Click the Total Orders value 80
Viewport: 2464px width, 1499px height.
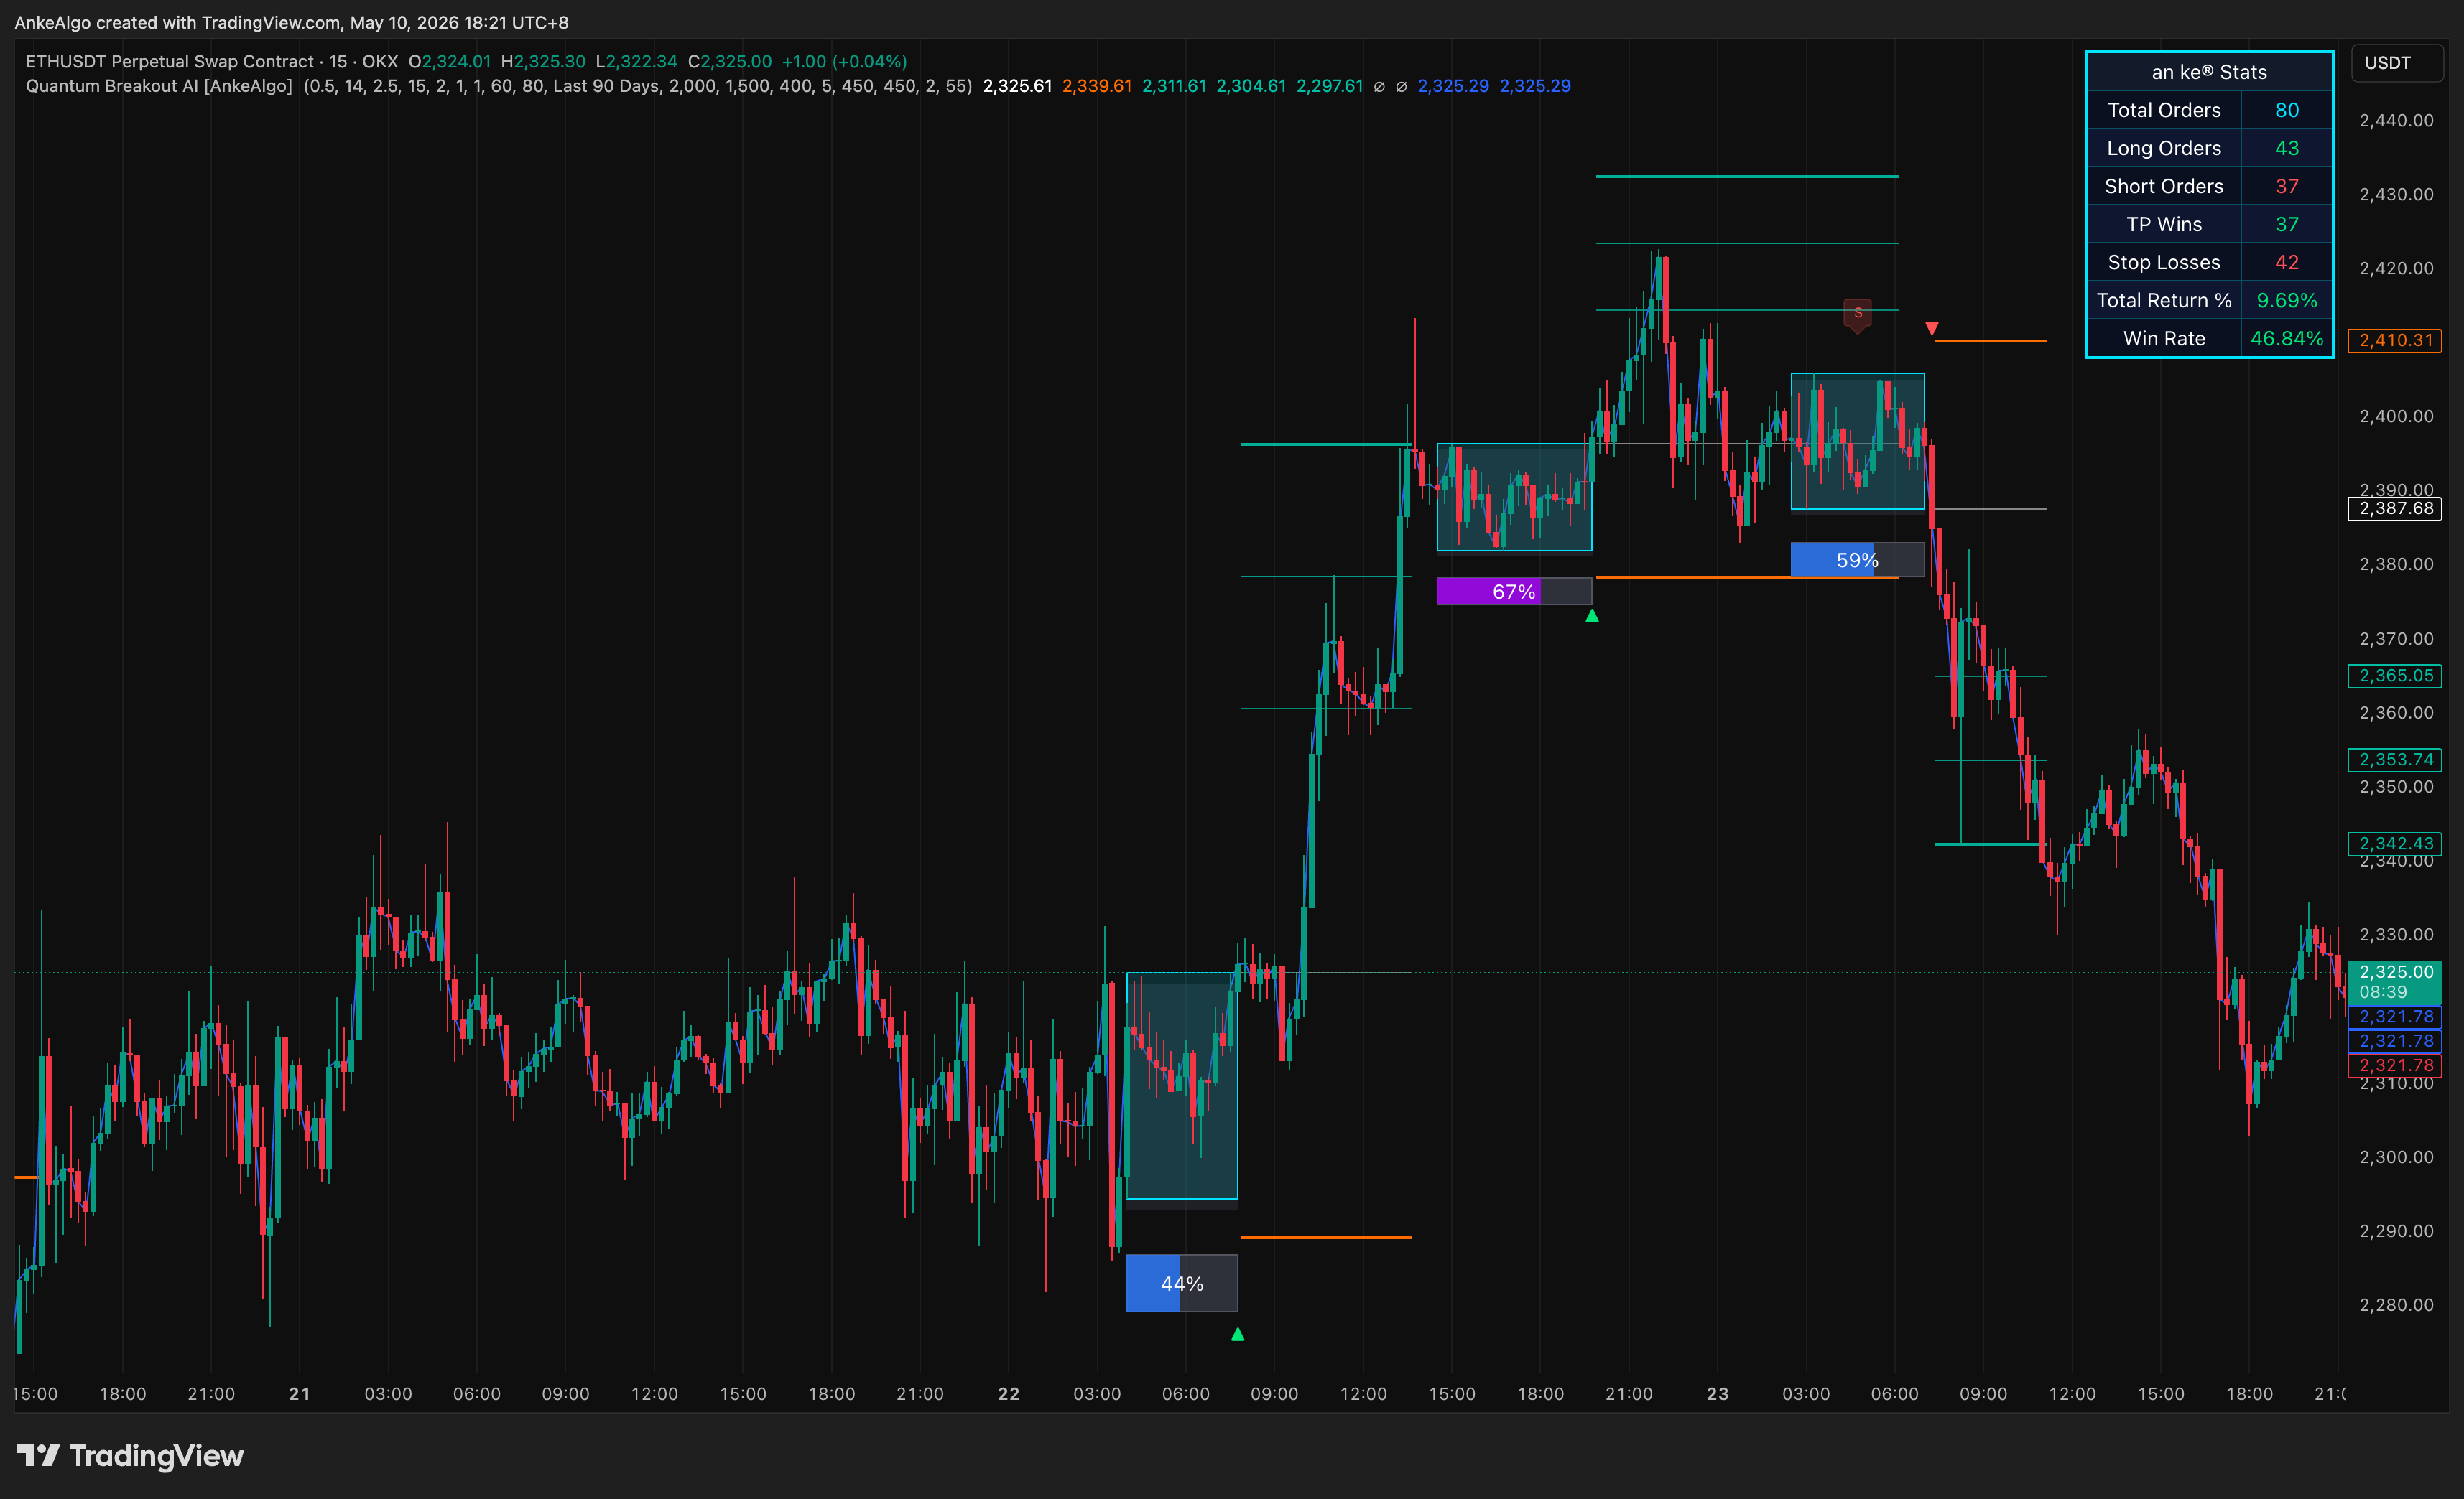[2286, 110]
